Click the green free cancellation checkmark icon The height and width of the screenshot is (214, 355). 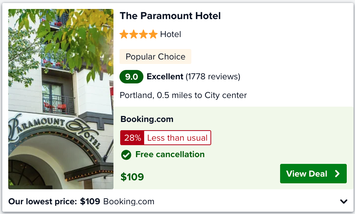(126, 155)
